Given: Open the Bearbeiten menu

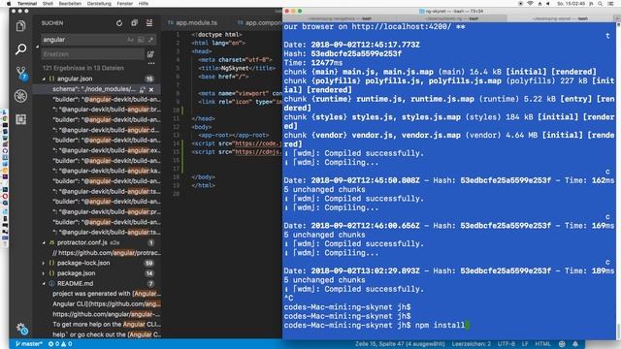Looking at the screenshot, I should pos(70,3).
